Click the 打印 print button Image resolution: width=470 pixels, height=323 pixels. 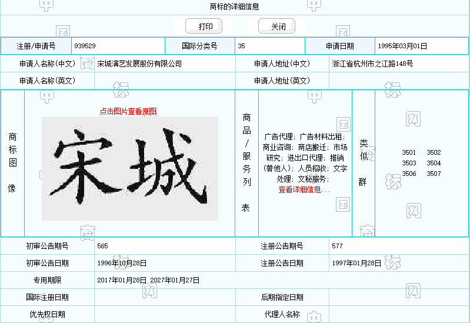click(x=204, y=26)
